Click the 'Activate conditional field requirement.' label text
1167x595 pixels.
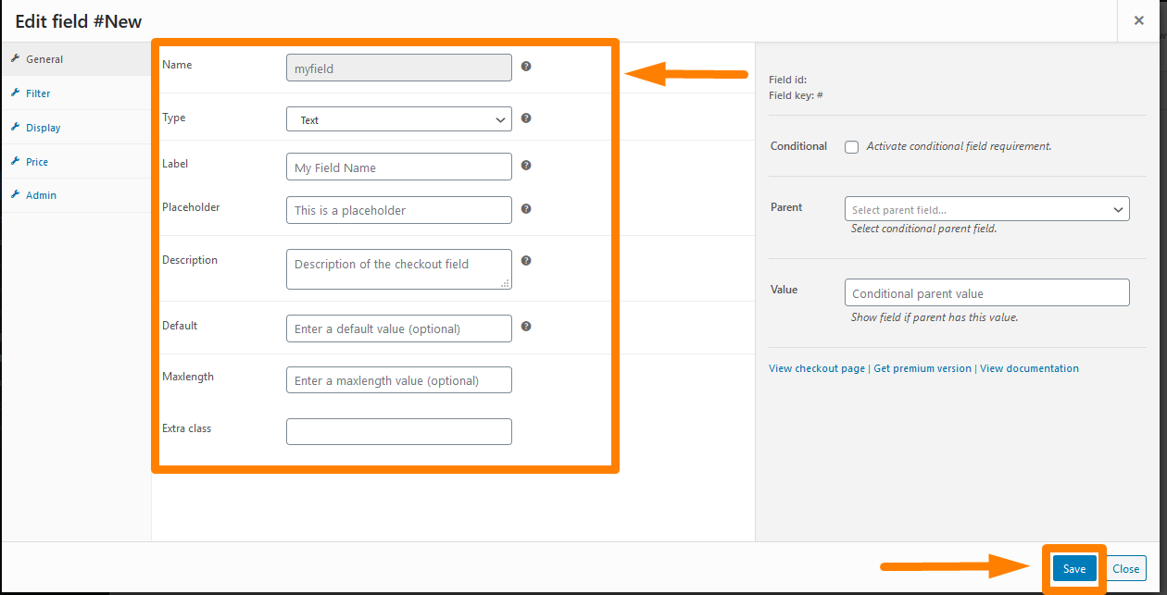click(959, 146)
